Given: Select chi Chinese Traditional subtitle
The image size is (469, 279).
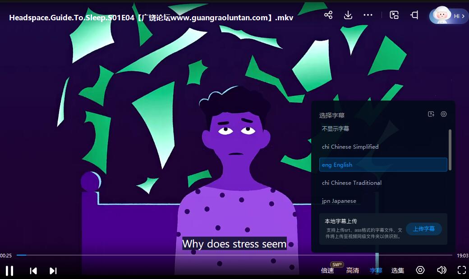Looking at the screenshot, I should coord(383,183).
